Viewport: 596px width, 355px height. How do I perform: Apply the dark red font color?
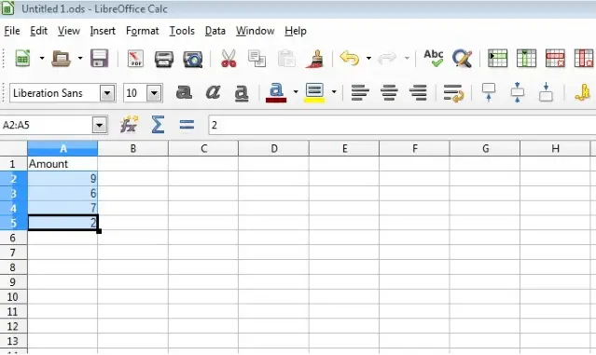click(276, 93)
